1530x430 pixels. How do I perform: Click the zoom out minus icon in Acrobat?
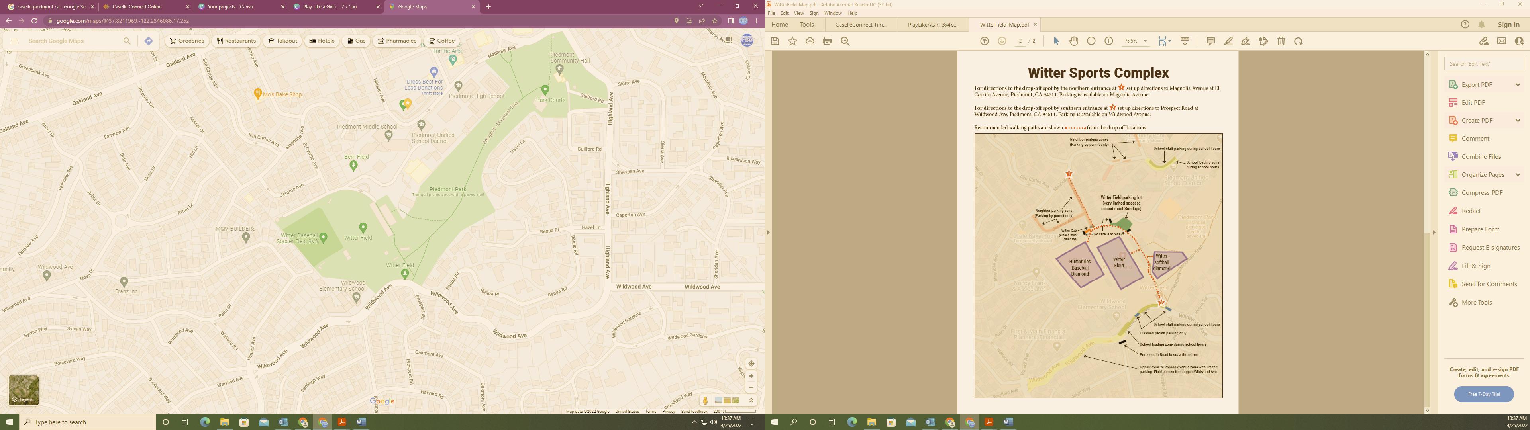pyautogui.click(x=1091, y=41)
